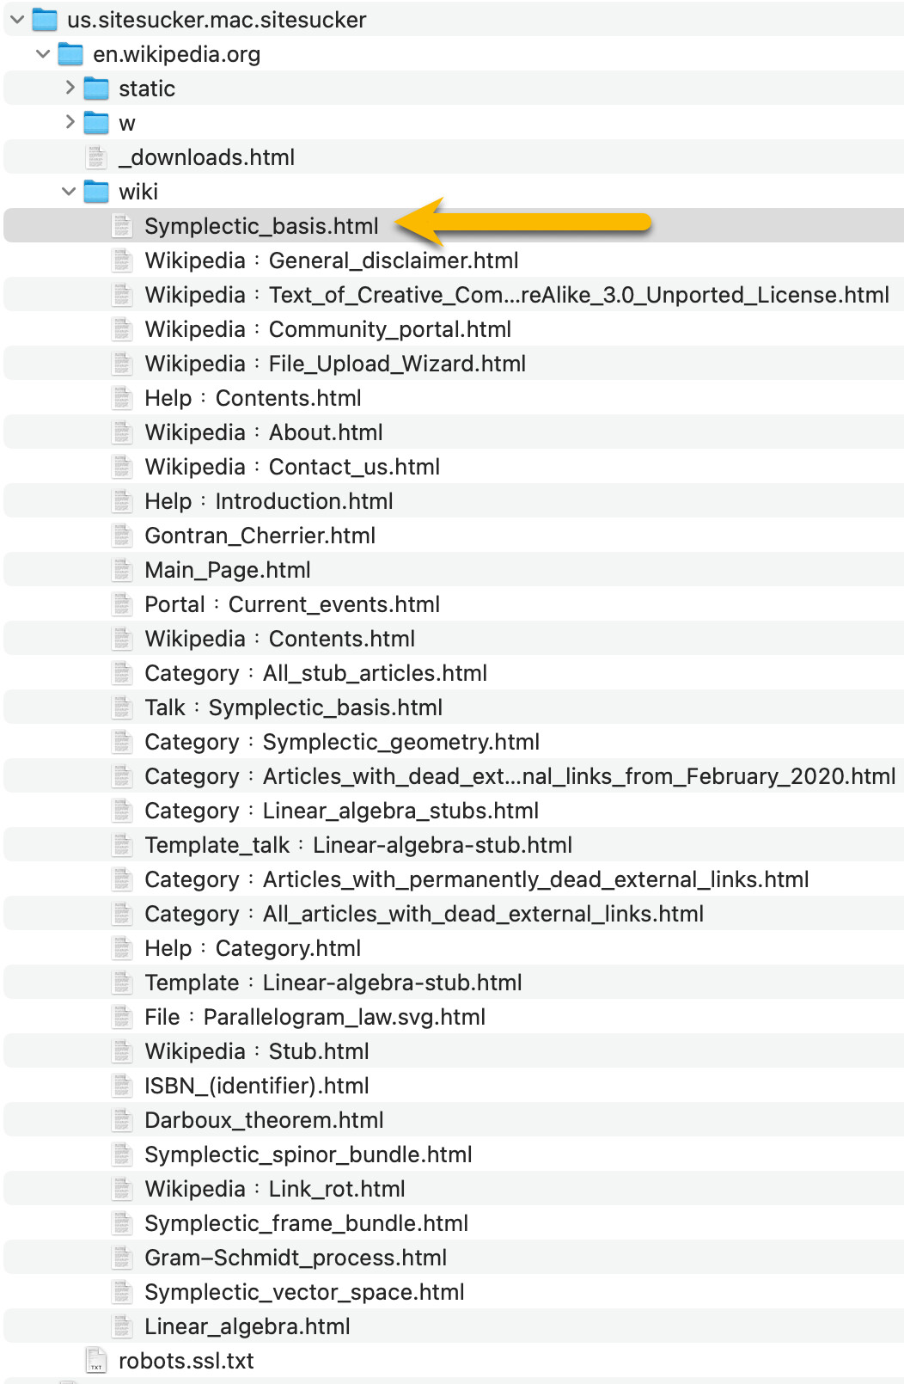Click the Portal : Current_events.html file icon

122,603
